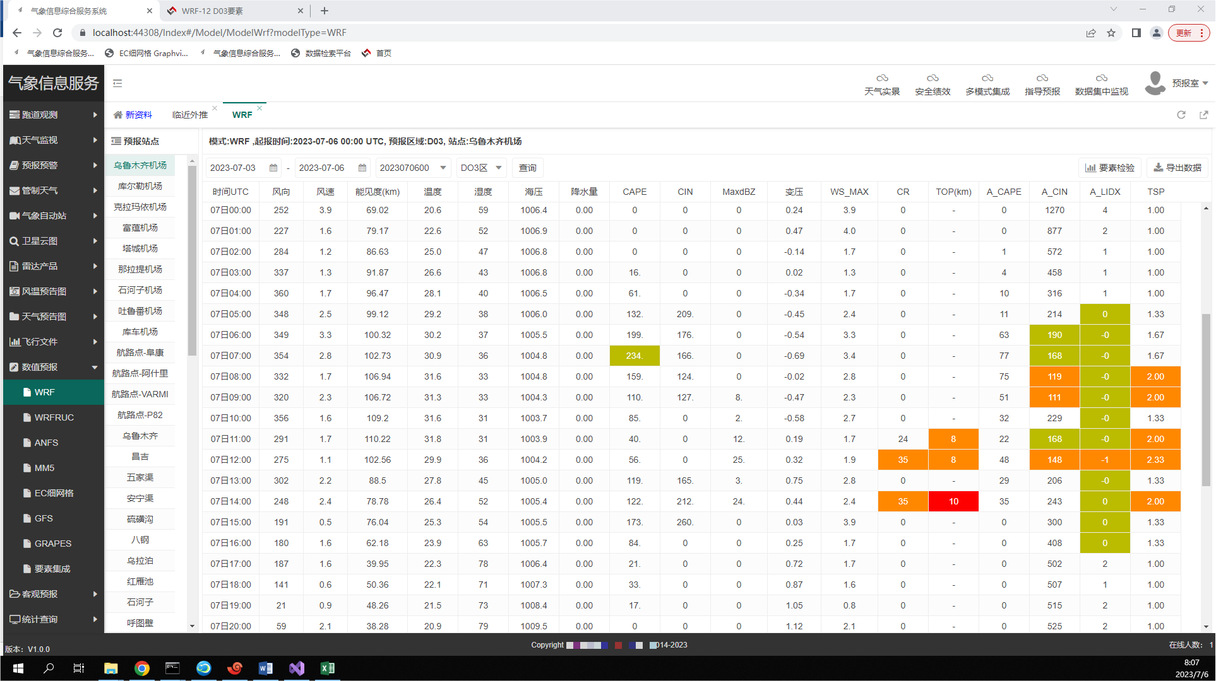Open 多模式集成 in the top header
1216x681 pixels.
pos(987,84)
